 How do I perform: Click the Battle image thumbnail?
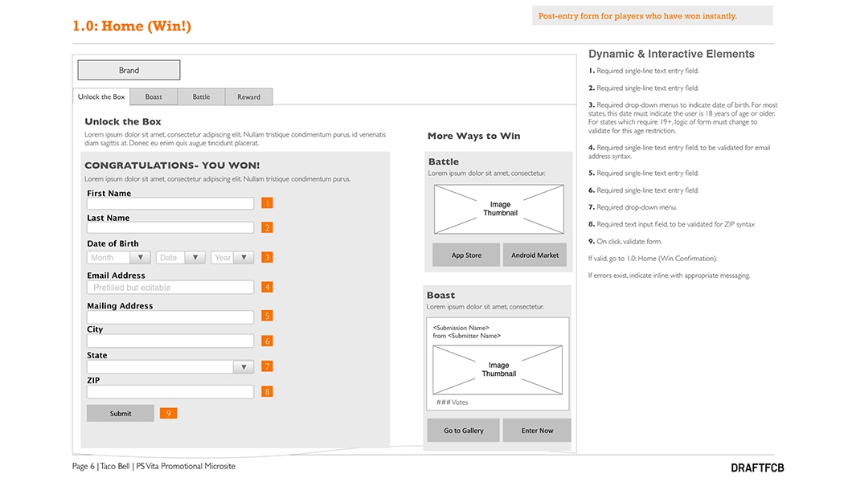pos(499,209)
